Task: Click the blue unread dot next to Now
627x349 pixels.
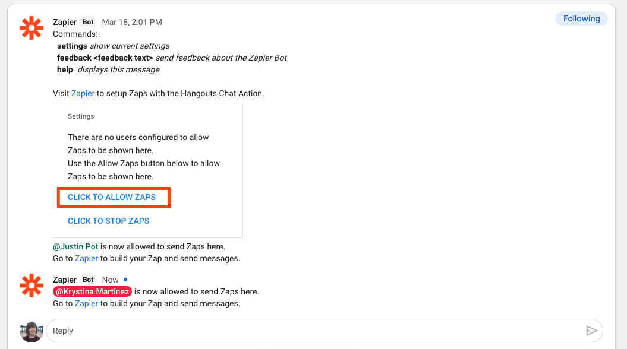Action: click(125, 280)
